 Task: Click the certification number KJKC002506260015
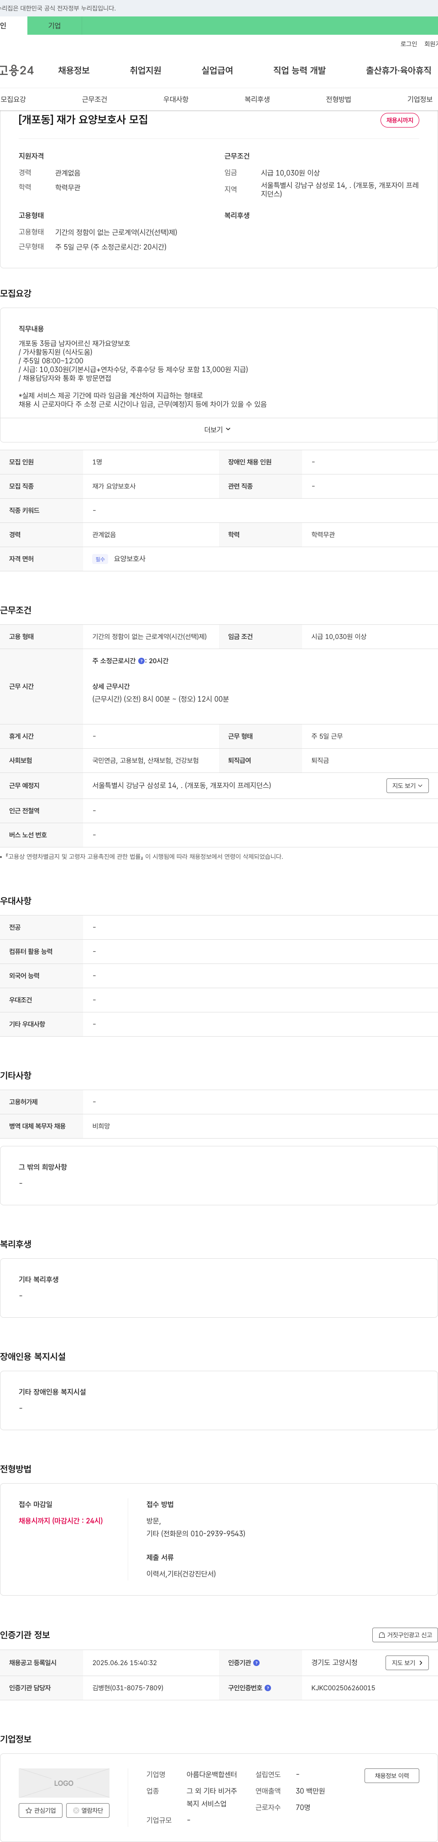tap(343, 1688)
